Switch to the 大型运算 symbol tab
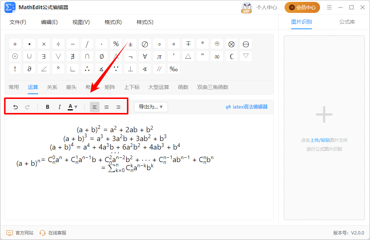 pos(159,87)
